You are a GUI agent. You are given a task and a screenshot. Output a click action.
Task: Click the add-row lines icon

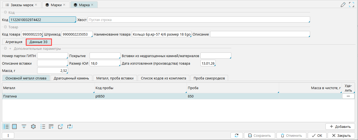pyautogui.click(x=51, y=127)
